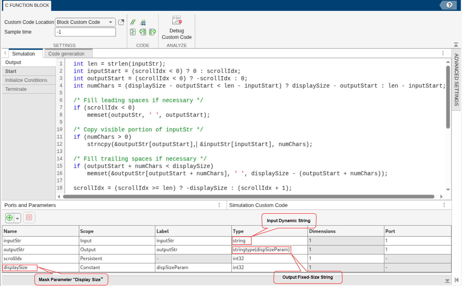Click the tab list icon left of Simulation
Image resolution: width=462 pixels, height=286 pixels.
[5, 53]
